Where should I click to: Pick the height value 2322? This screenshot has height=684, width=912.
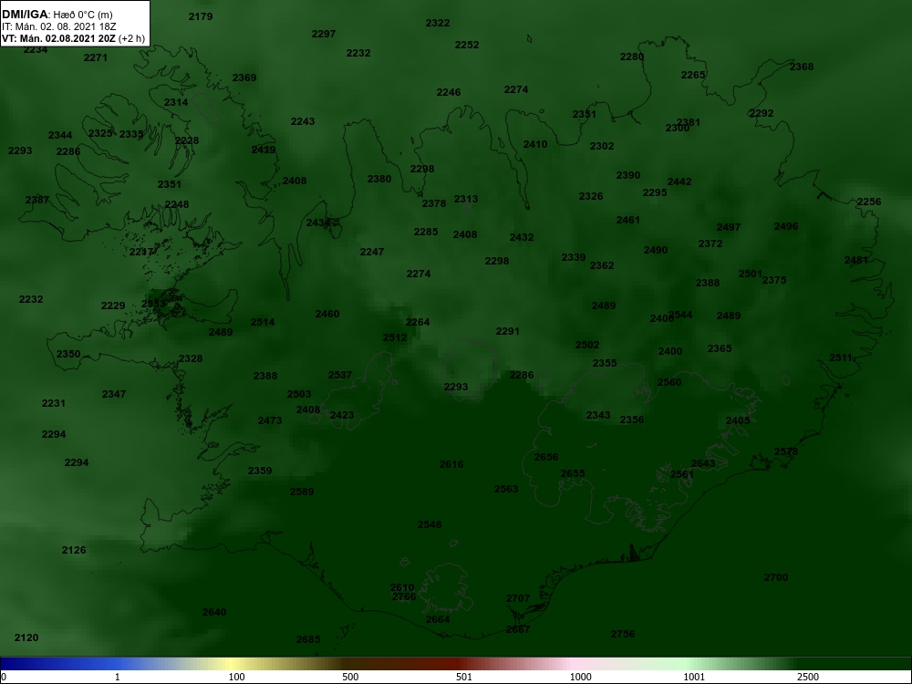(x=438, y=24)
